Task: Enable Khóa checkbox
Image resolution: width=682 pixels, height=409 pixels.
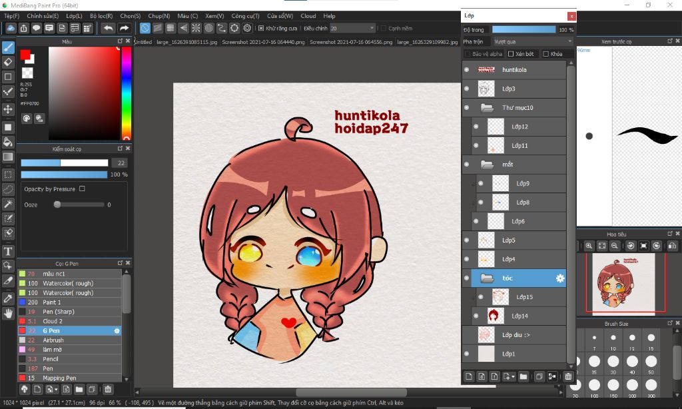Action: pyautogui.click(x=546, y=54)
